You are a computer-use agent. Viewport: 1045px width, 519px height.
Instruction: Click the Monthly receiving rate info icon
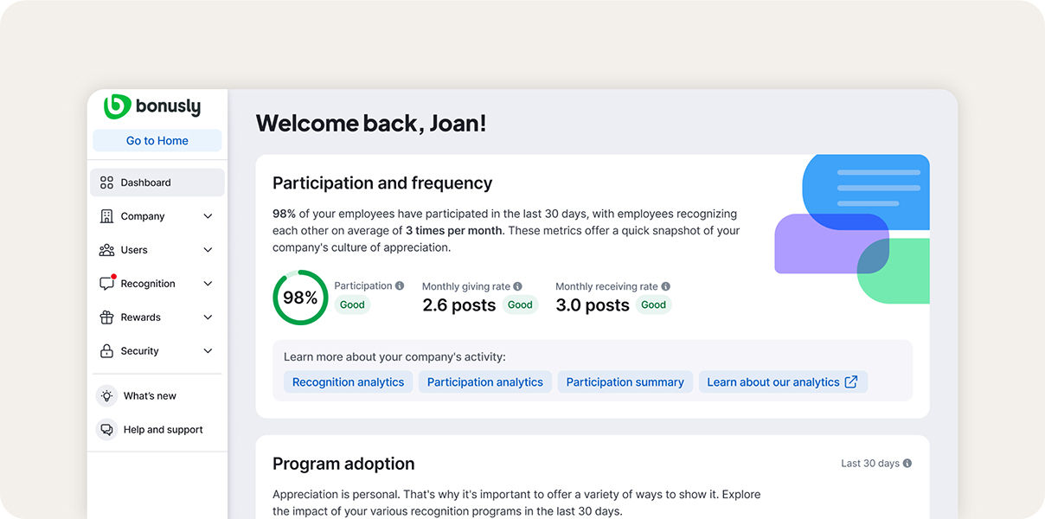(x=665, y=286)
